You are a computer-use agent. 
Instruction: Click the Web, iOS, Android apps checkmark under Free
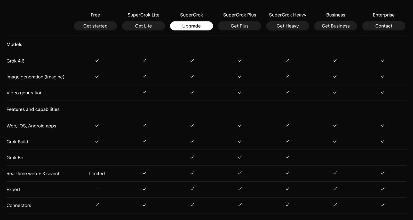click(x=97, y=125)
